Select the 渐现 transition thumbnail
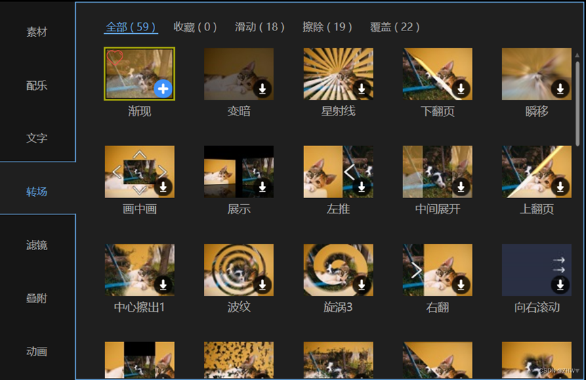Viewport: 586px width, 380px height. pos(140,74)
